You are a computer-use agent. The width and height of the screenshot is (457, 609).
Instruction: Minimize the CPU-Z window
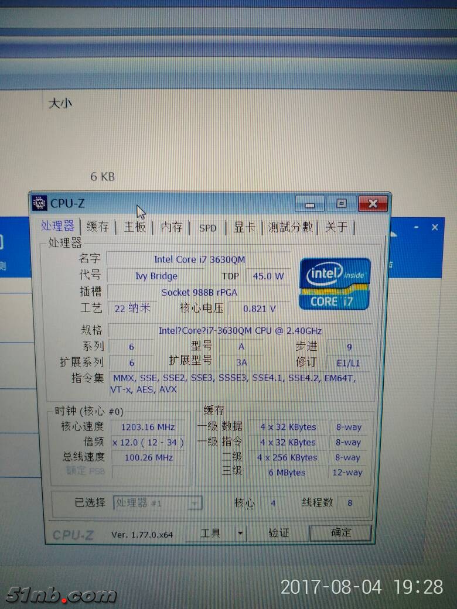(x=310, y=204)
